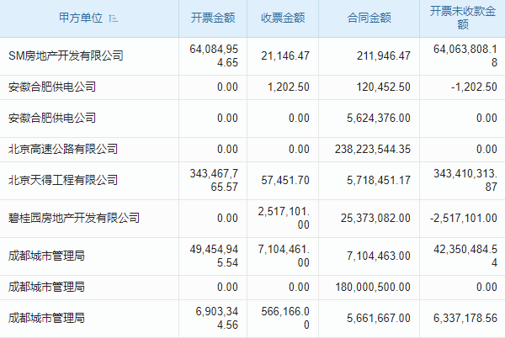505x338 pixels.
Task: Click the 5,624,376.00 contract amount cell
Action: tap(378, 118)
